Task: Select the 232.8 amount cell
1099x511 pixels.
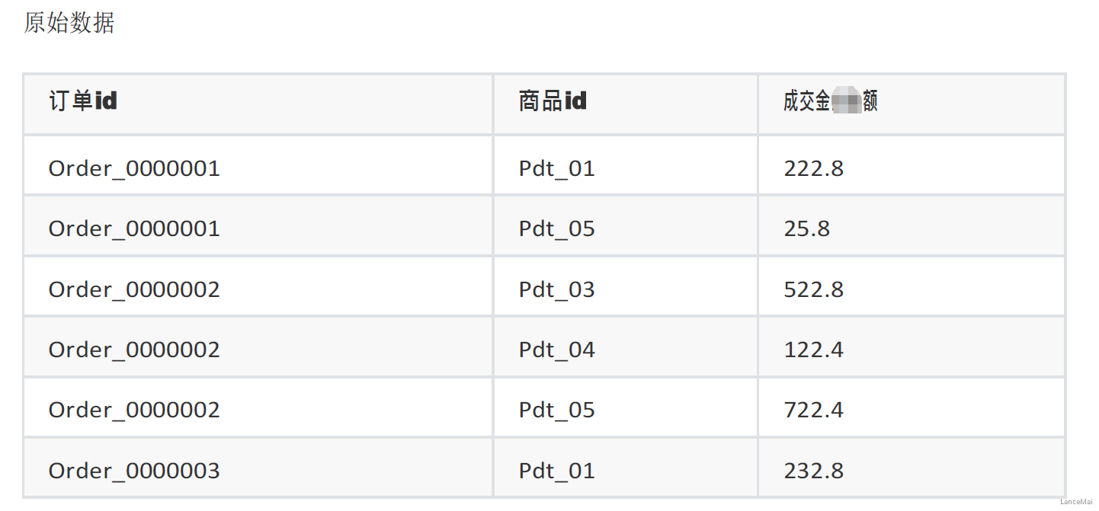Action: [813, 471]
